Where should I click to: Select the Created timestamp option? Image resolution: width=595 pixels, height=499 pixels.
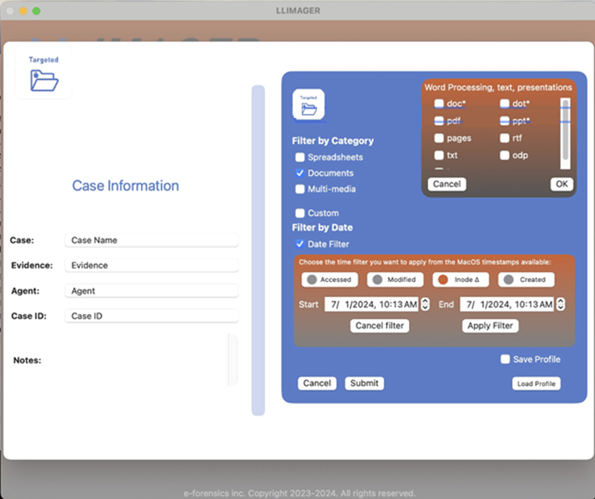coord(526,280)
